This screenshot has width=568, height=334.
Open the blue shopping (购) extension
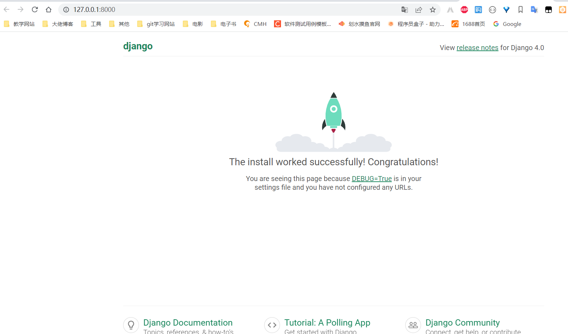(478, 10)
